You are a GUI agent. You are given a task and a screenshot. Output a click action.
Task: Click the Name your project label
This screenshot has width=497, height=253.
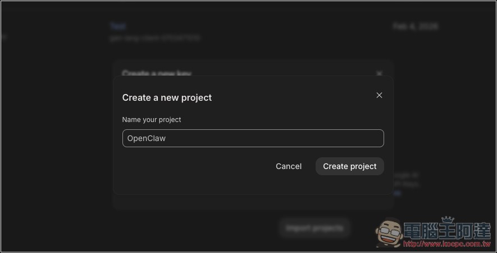coord(152,120)
